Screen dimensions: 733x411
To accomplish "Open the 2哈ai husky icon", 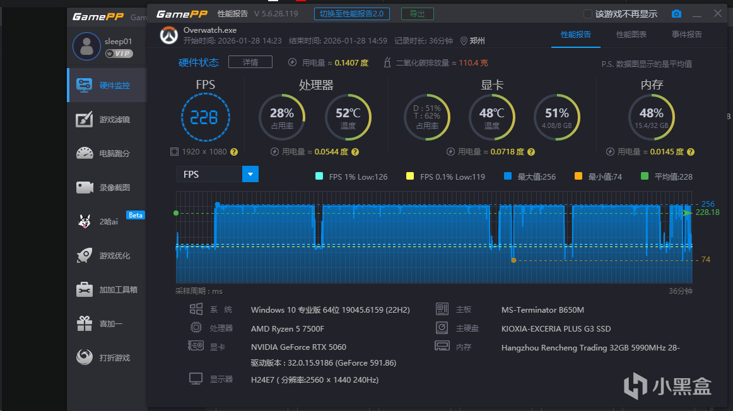I will (85, 221).
